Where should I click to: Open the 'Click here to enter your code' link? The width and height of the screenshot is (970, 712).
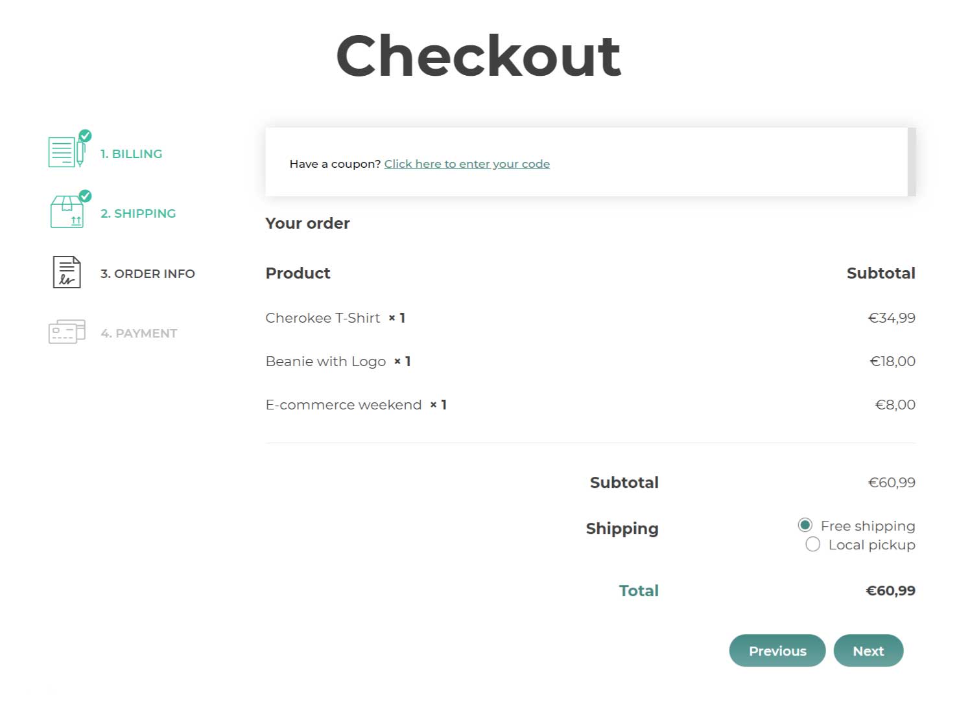(467, 164)
